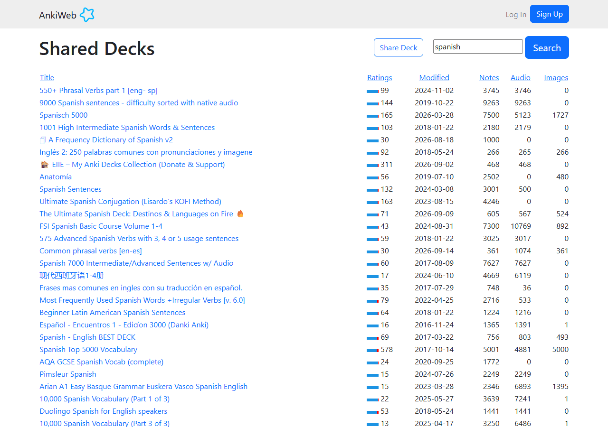Image resolution: width=608 pixels, height=427 pixels.
Task: Open the 'Anatomía' deck
Action: [x=56, y=176]
